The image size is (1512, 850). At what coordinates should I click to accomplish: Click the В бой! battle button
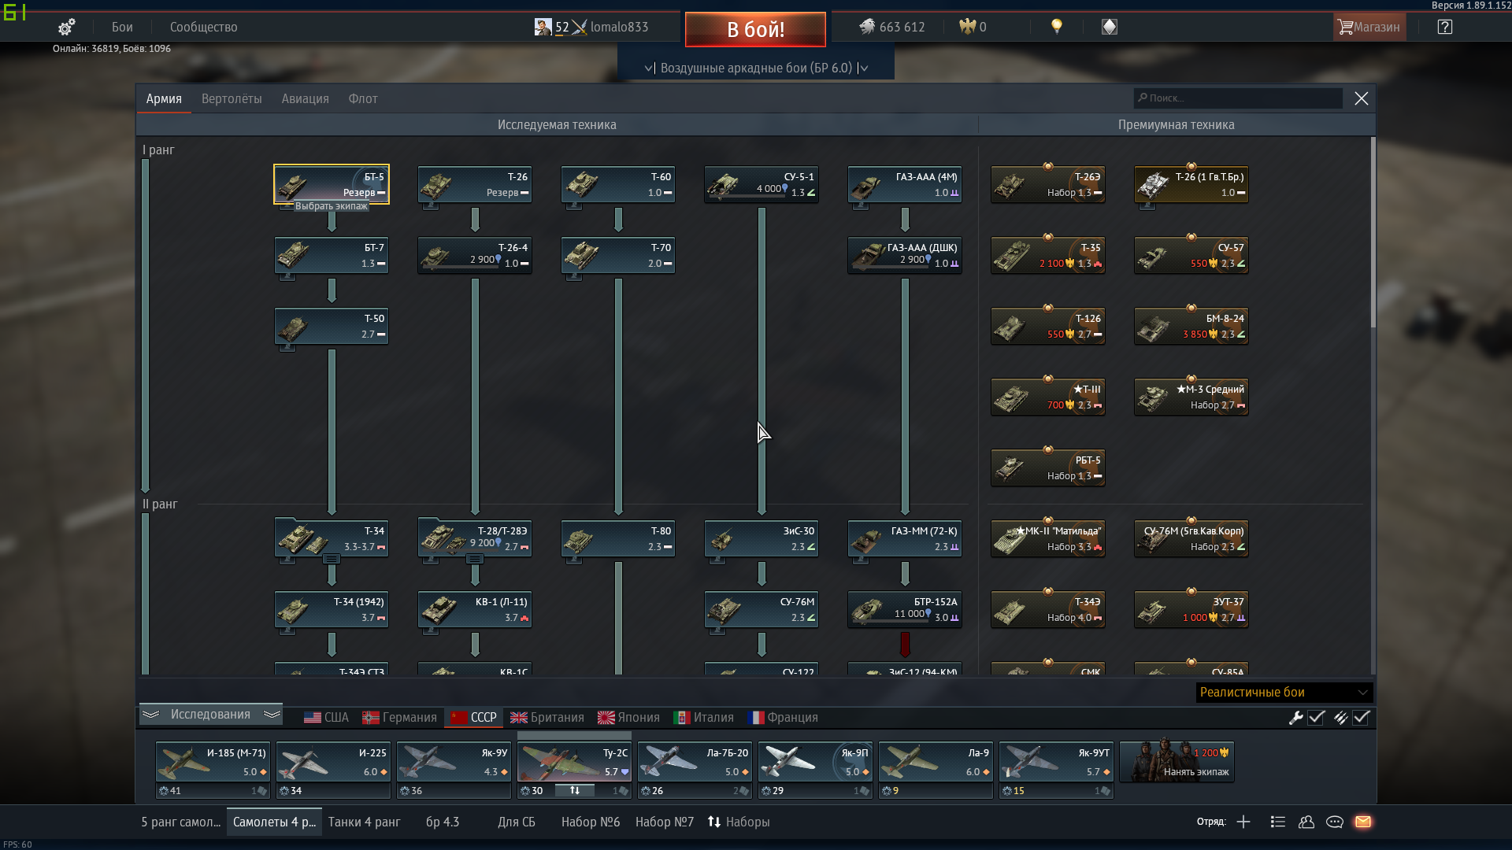(755, 29)
